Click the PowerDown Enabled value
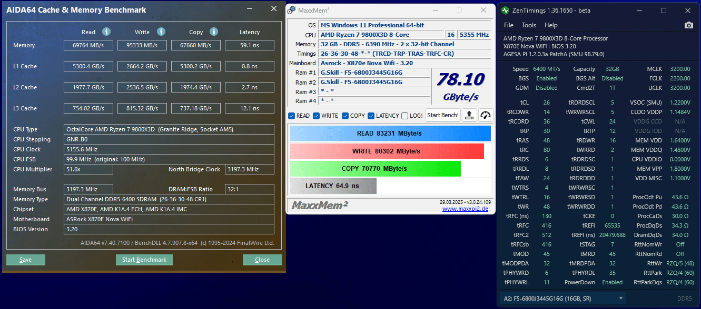The image size is (701, 309). [613, 282]
